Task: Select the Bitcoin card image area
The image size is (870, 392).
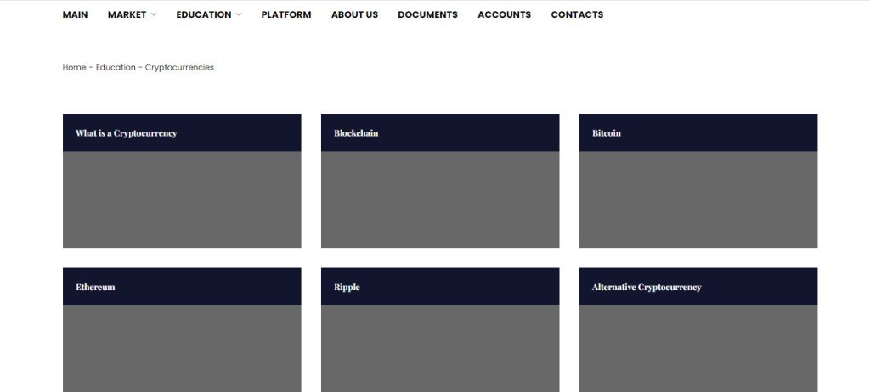Action: click(698, 199)
